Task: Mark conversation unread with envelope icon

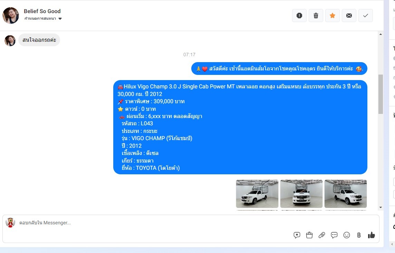Action: point(349,16)
